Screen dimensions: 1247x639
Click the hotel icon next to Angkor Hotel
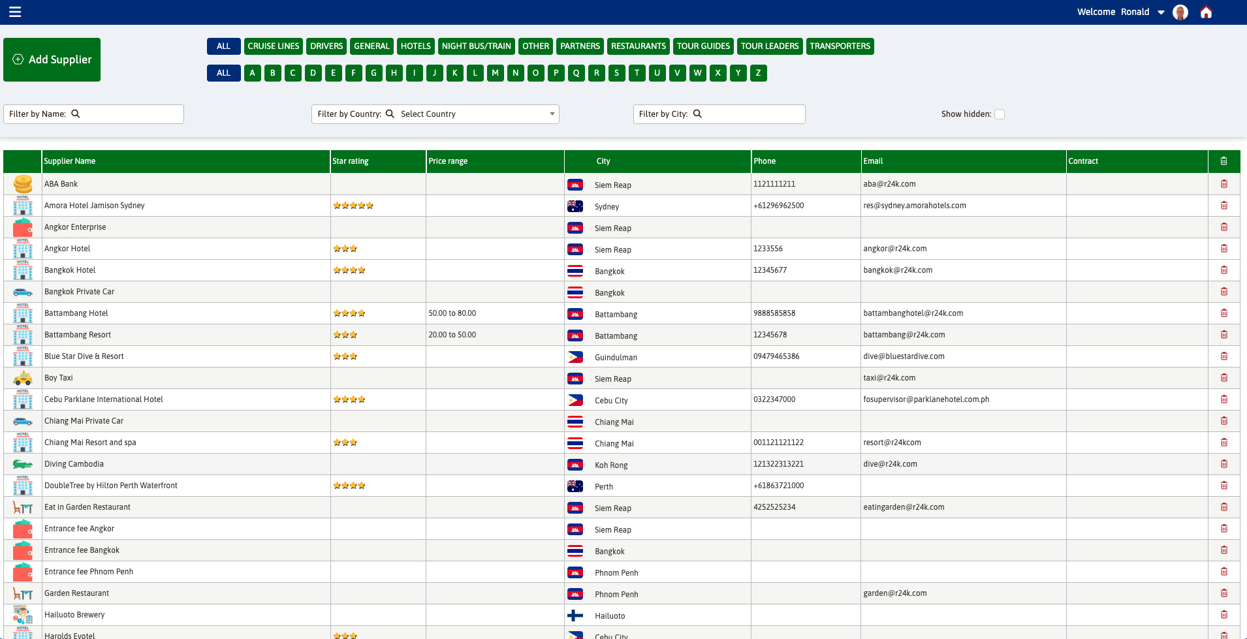pos(23,248)
